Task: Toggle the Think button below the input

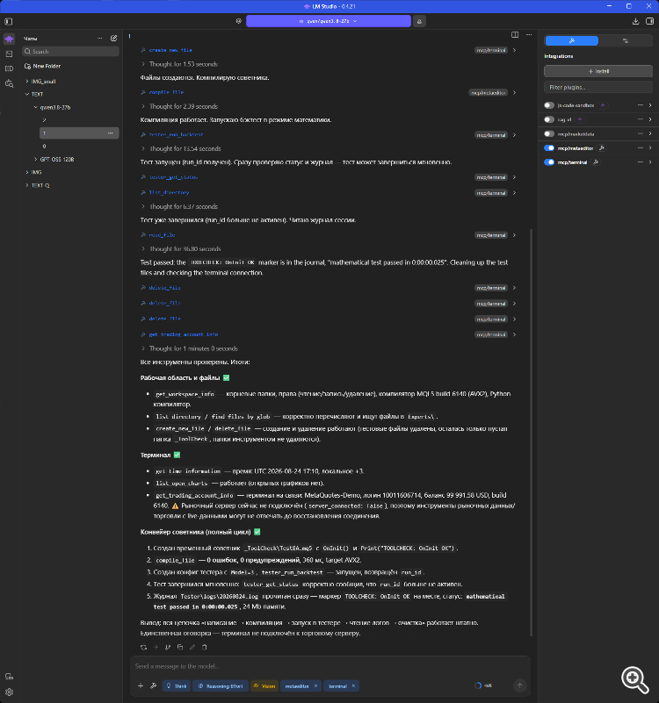Action: (x=177, y=686)
